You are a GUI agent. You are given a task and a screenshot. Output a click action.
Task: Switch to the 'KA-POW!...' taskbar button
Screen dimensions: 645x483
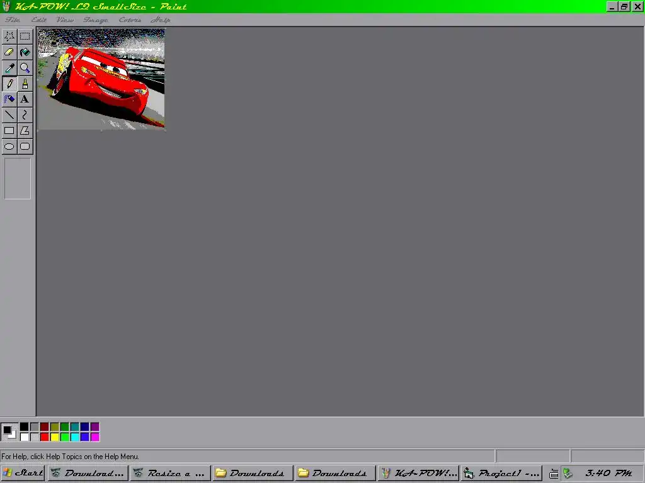click(x=418, y=473)
